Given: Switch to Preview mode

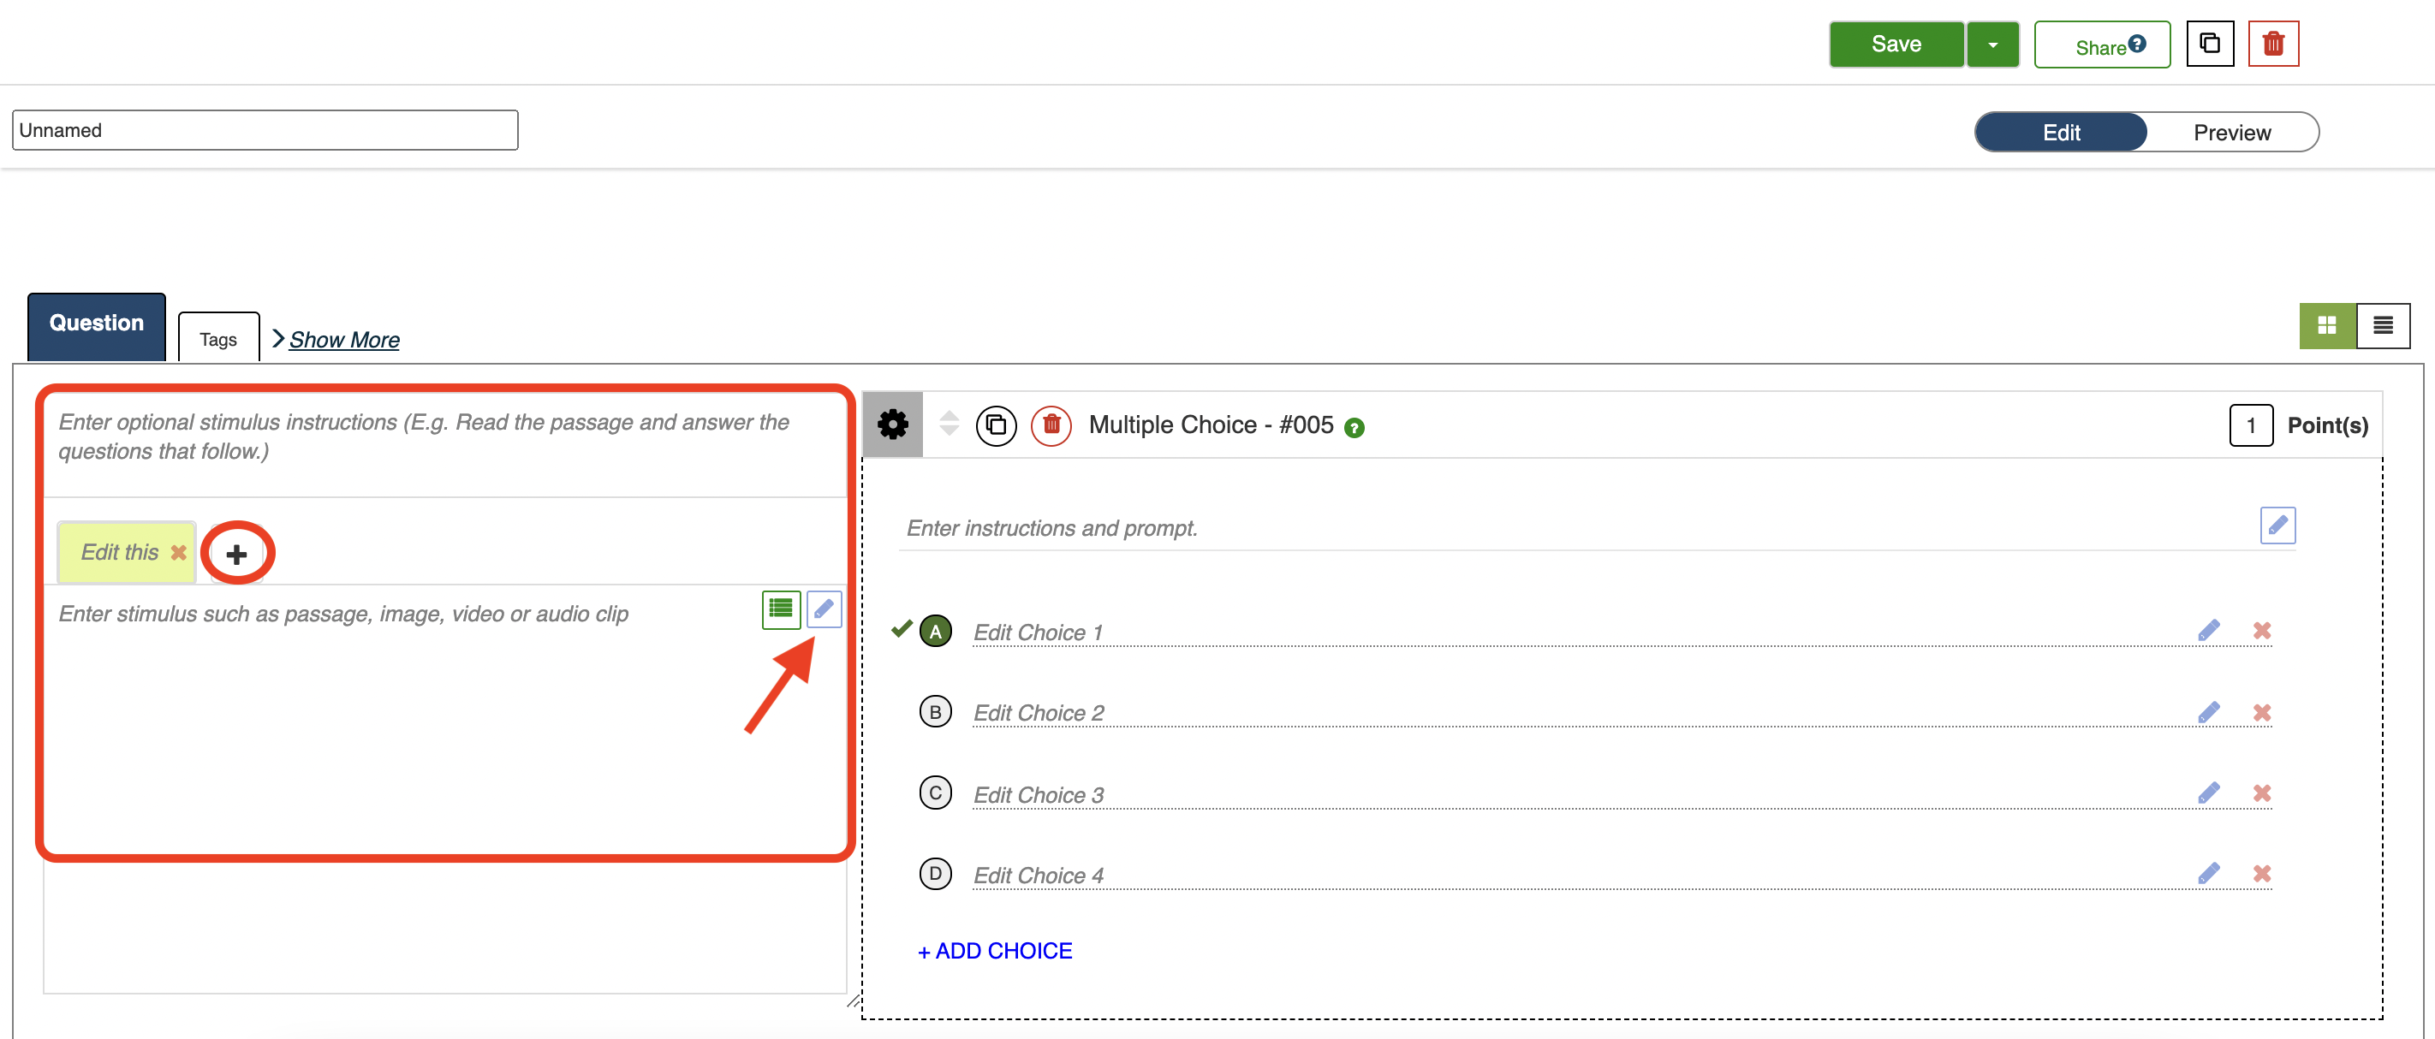Looking at the screenshot, I should (x=2231, y=133).
